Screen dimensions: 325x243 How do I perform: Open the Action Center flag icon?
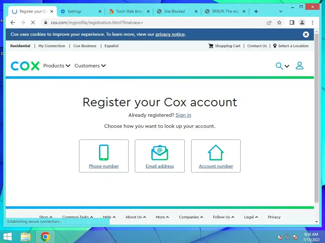(x=295, y=237)
